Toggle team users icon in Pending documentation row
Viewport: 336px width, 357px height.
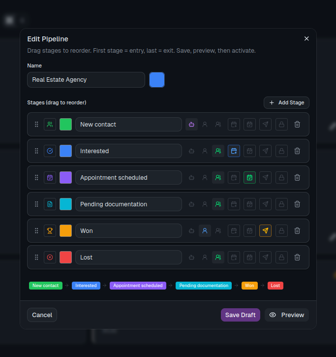218,204
